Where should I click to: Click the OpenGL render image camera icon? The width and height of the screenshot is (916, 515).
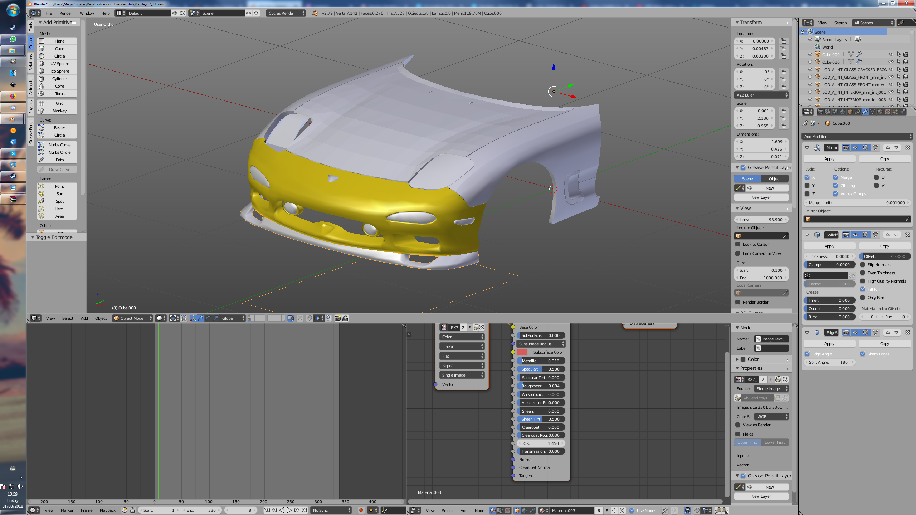338,318
